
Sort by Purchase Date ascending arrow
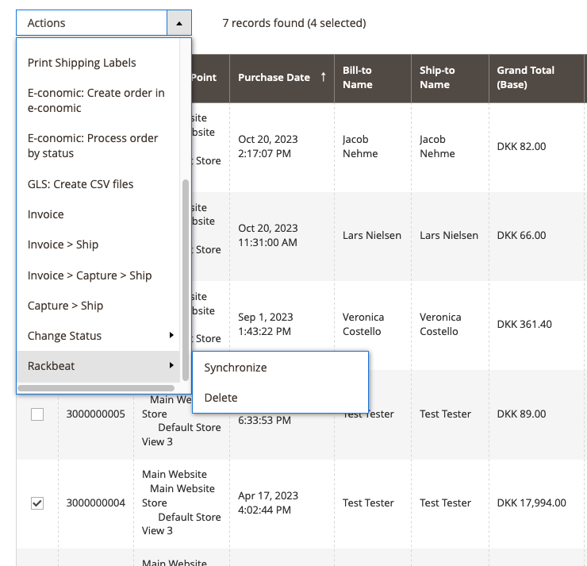(323, 77)
